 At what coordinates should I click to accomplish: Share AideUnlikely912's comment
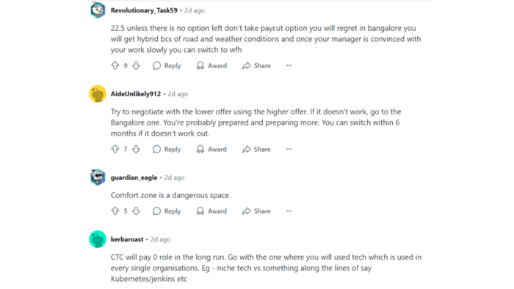tap(256, 149)
